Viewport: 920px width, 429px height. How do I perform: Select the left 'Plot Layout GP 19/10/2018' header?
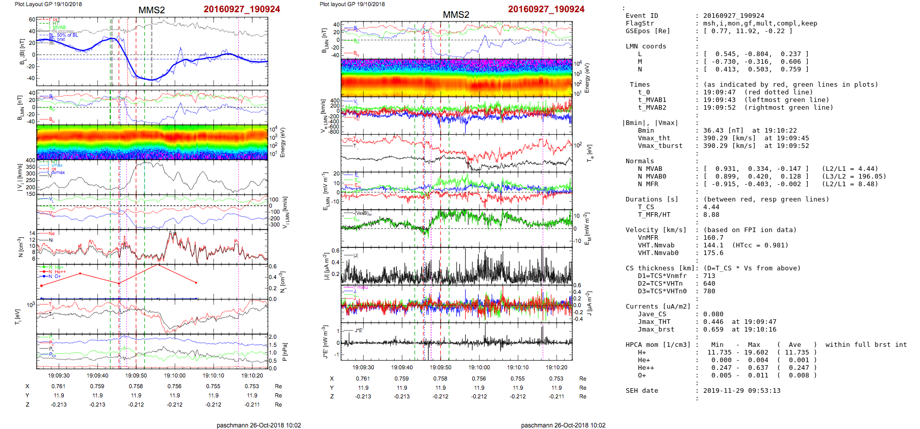click(x=48, y=4)
